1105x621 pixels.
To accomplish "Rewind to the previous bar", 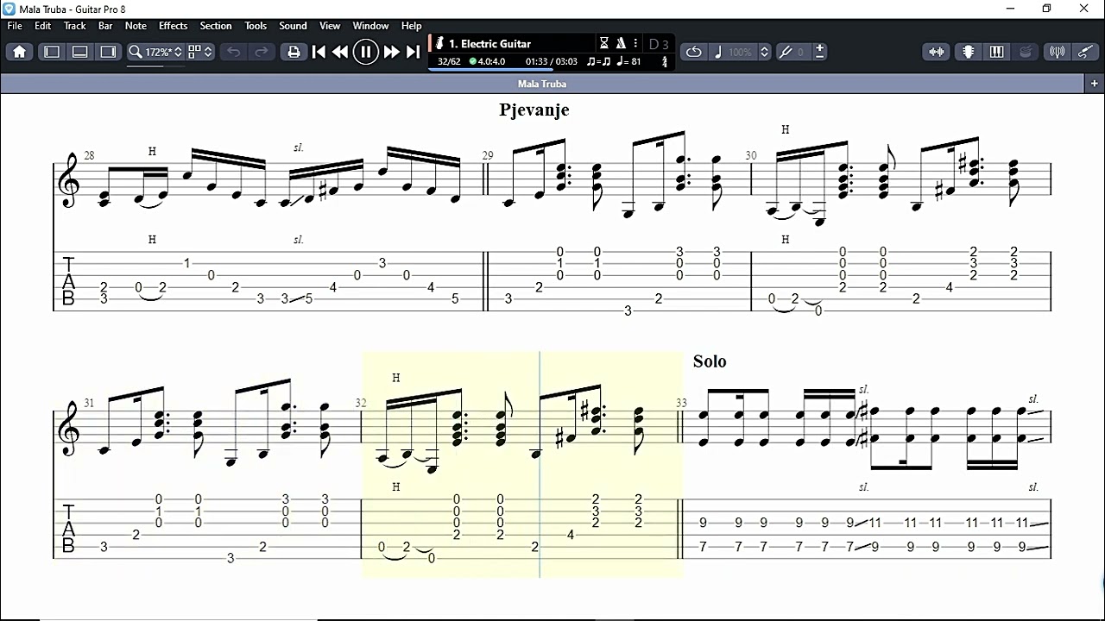I will coord(340,52).
